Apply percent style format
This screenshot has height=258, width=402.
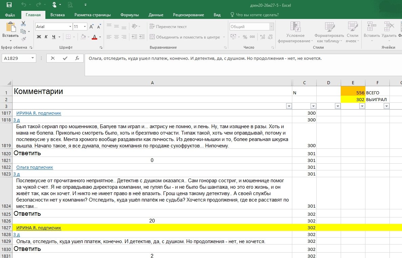click(x=245, y=37)
